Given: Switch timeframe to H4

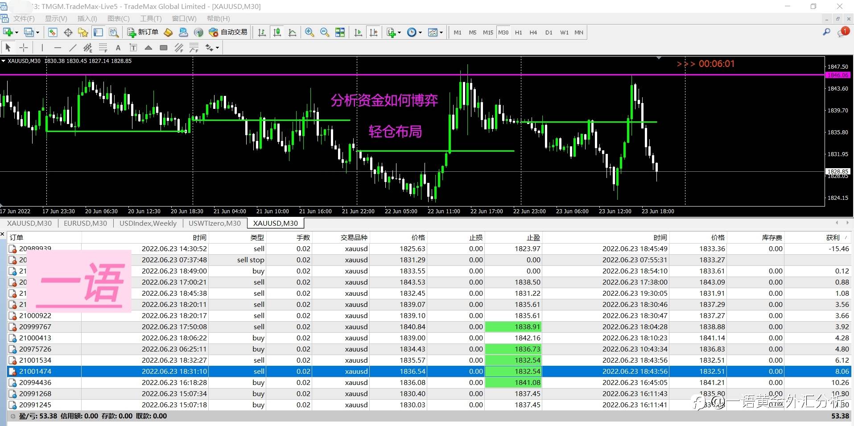Looking at the screenshot, I should (533, 32).
